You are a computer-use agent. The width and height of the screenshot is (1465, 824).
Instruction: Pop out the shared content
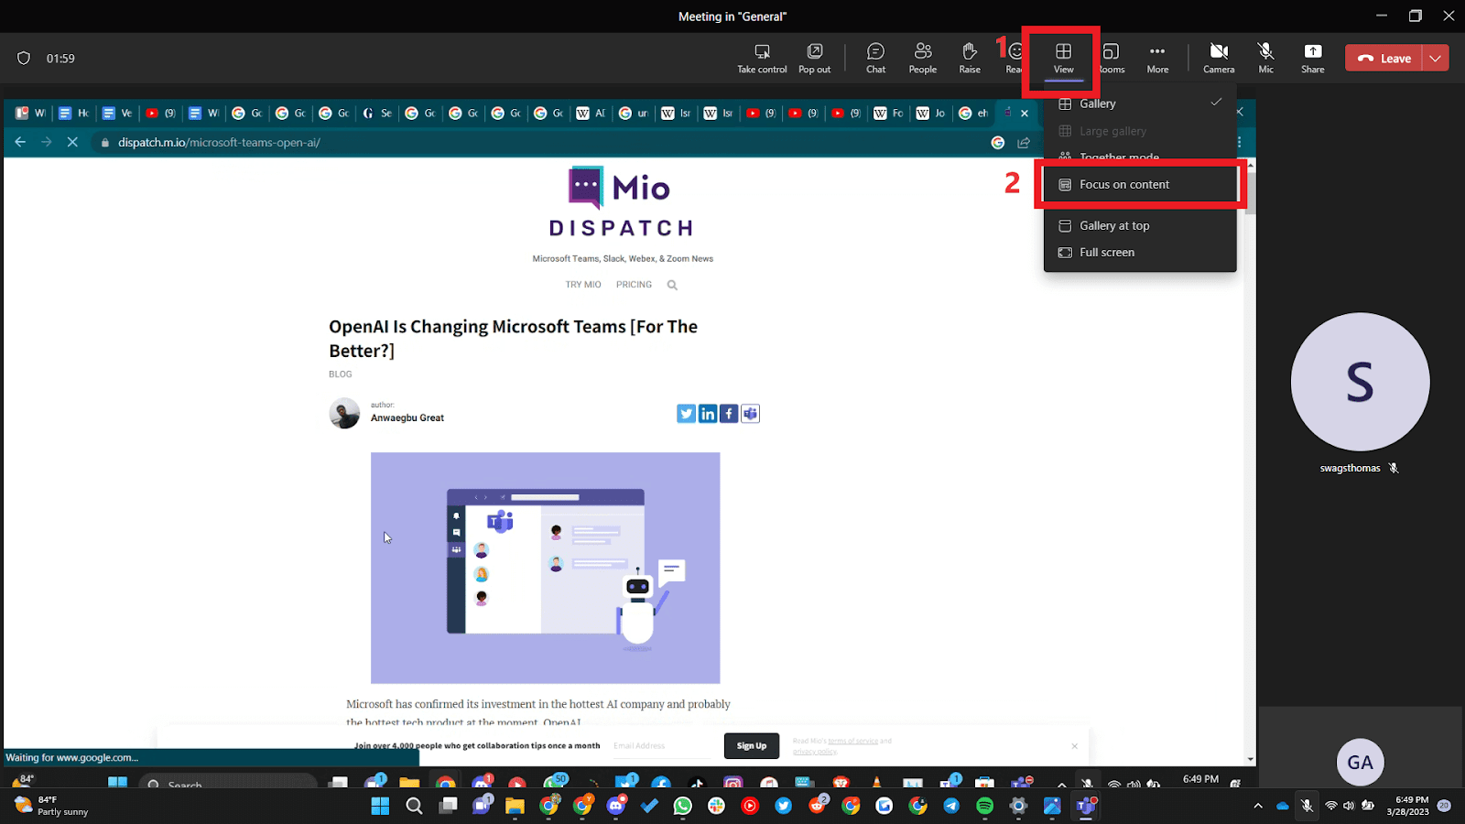pos(814,59)
